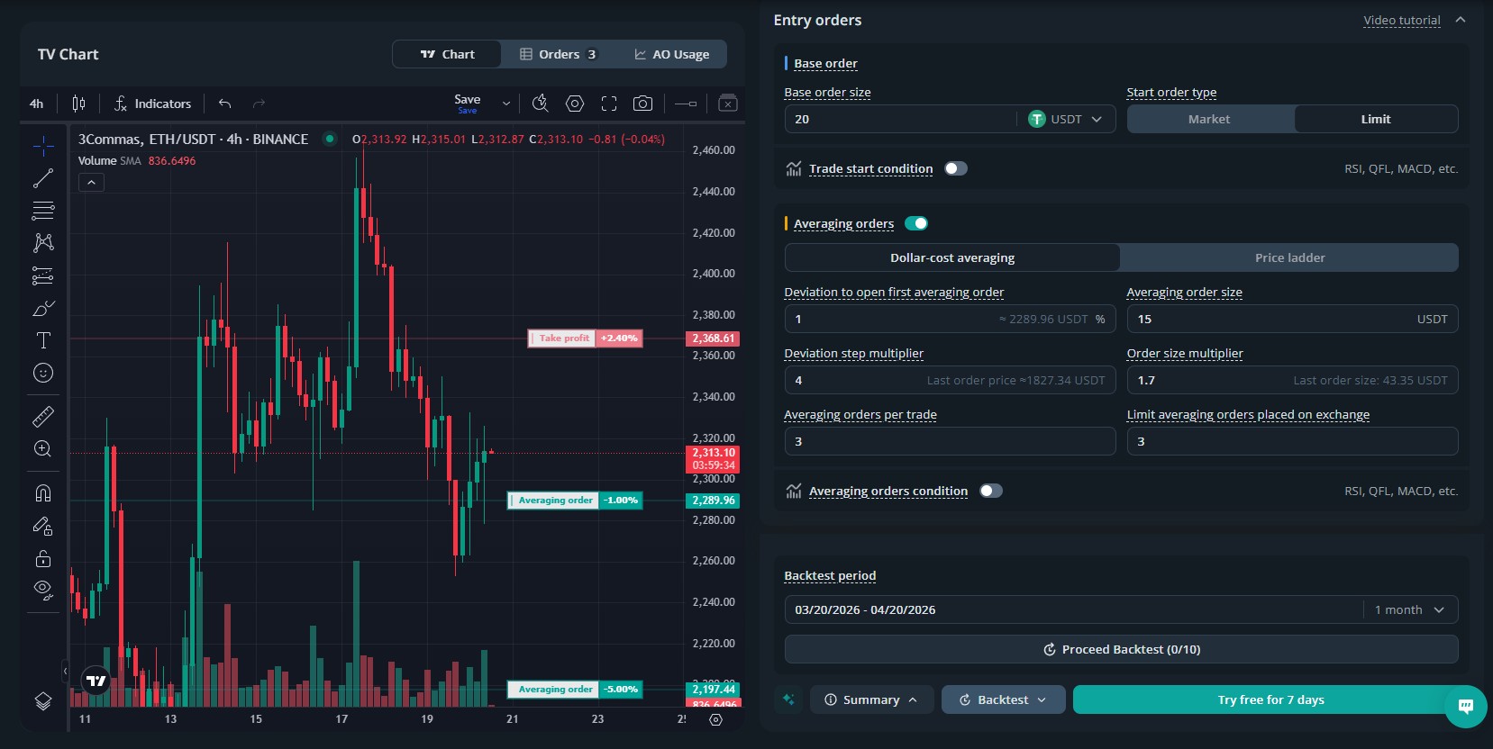
Task: Open the Backtest options dropdown
Action: pos(1003,699)
